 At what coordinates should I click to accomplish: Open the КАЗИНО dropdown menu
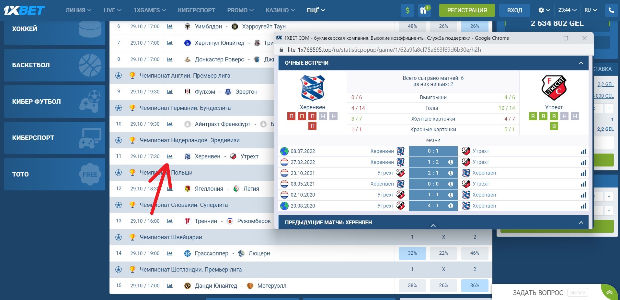coord(280,10)
